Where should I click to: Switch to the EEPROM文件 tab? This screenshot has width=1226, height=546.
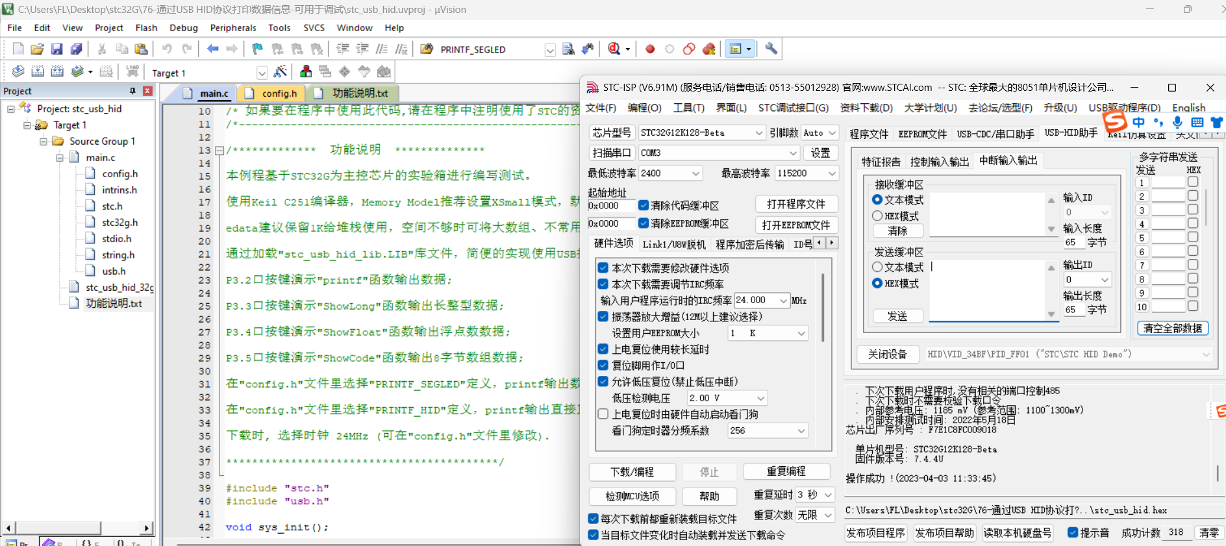click(x=922, y=134)
